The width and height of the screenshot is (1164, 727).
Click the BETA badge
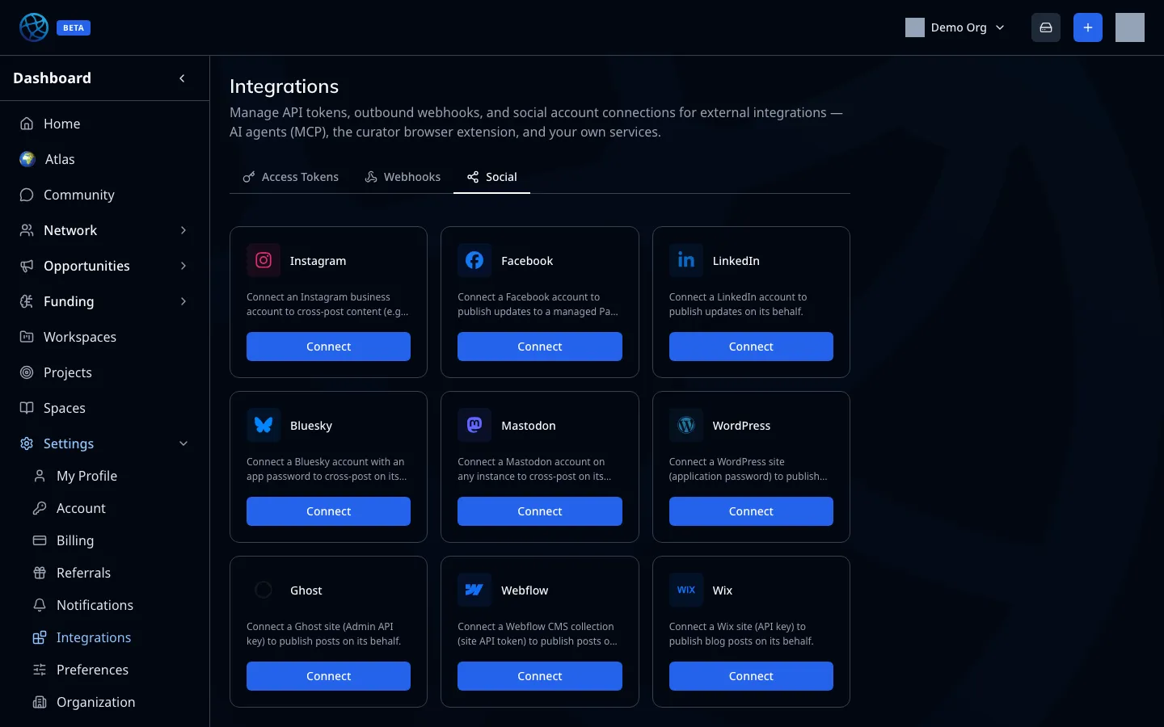point(74,27)
